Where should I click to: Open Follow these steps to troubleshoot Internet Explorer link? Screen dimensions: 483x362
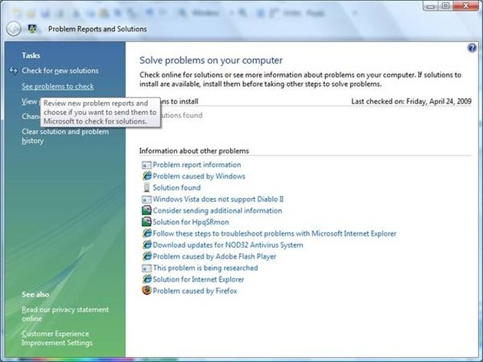point(274,233)
